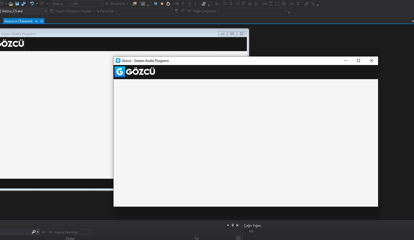The image size is (414, 240).
Task: Pause the debugging session
Action: (x=156, y=4)
